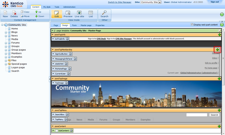
Task: Add web part to zoneTopMenu
Action: pos(219,110)
